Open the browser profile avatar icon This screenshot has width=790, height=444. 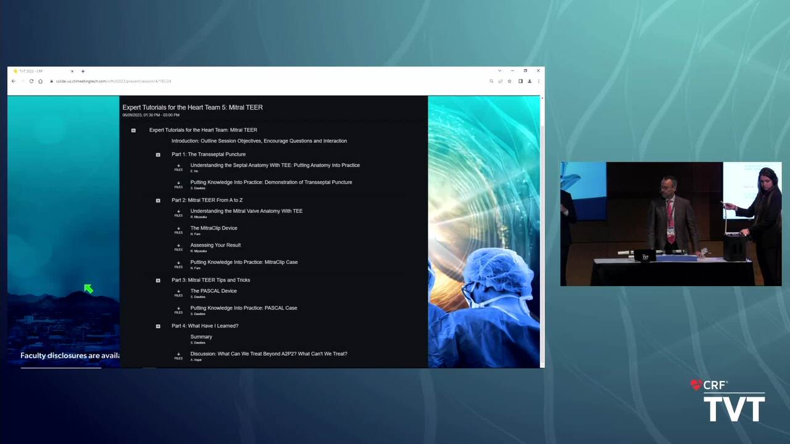point(530,81)
